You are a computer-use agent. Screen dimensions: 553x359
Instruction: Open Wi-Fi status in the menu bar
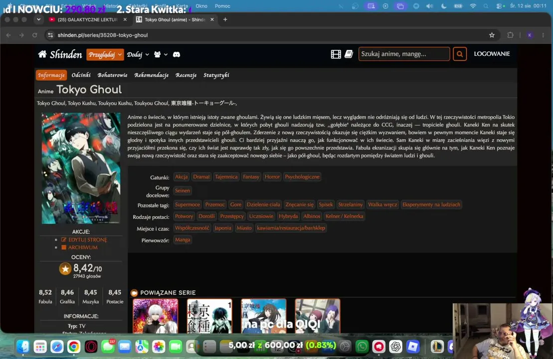point(473,6)
